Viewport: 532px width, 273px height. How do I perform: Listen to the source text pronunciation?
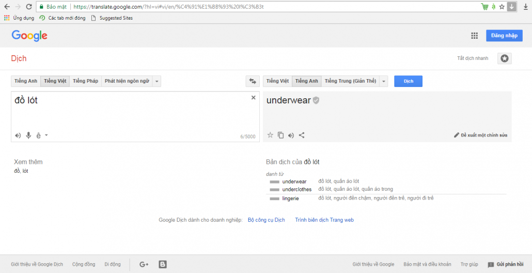click(18, 135)
